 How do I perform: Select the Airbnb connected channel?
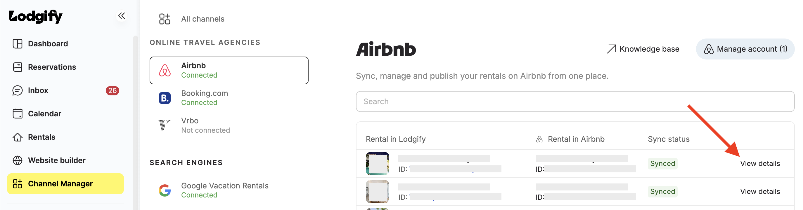pyautogui.click(x=229, y=70)
